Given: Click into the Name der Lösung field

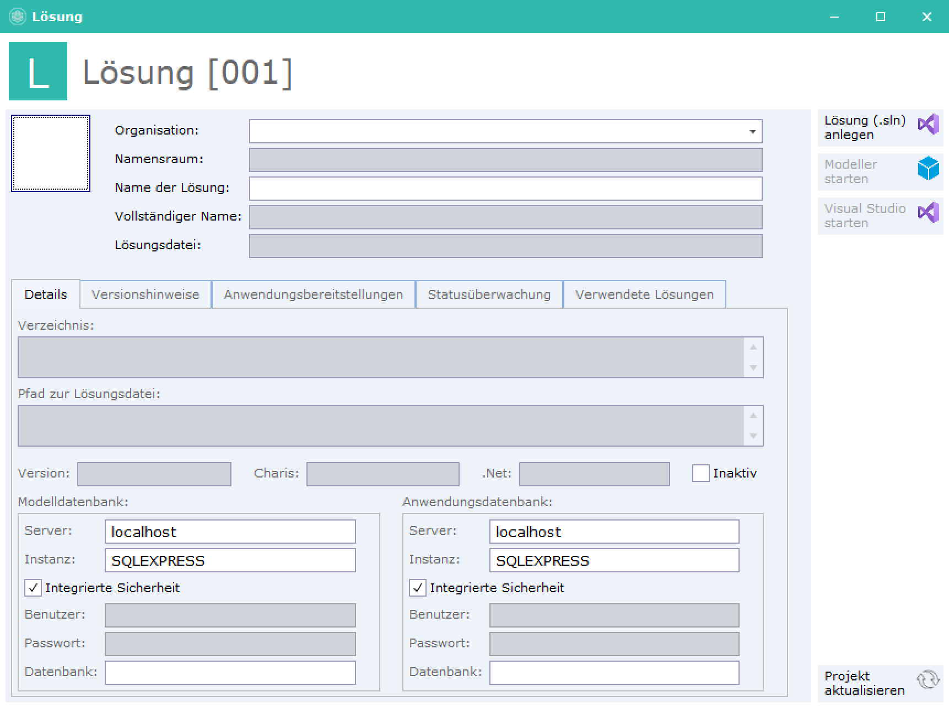Looking at the screenshot, I should pyautogui.click(x=506, y=189).
